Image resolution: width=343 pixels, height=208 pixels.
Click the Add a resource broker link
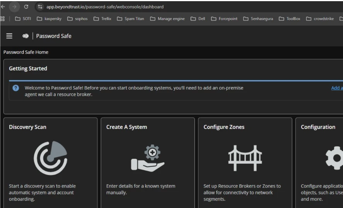[337, 88]
